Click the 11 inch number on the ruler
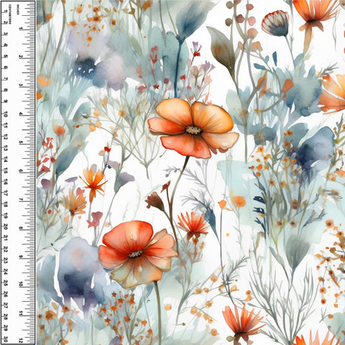Viewport: 345px width, 345px height. [21, 313]
